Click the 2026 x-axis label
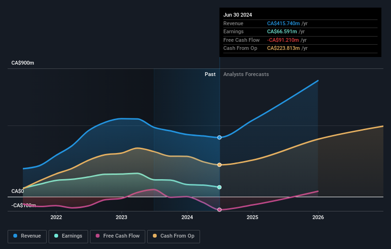The width and height of the screenshot is (391, 249). (318, 217)
